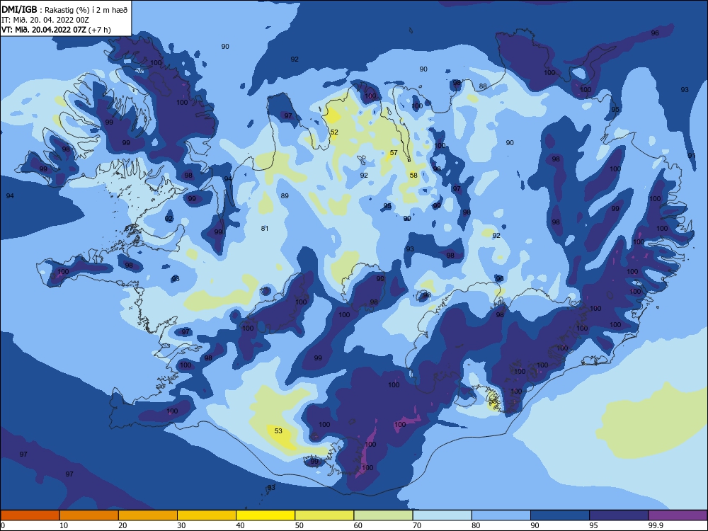Click the humidity value 81 on the map
The height and width of the screenshot is (531, 708).
pyautogui.click(x=265, y=229)
